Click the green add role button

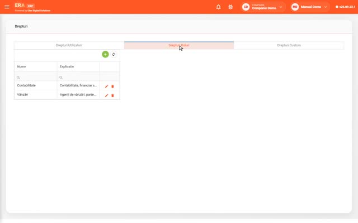[x=105, y=55]
